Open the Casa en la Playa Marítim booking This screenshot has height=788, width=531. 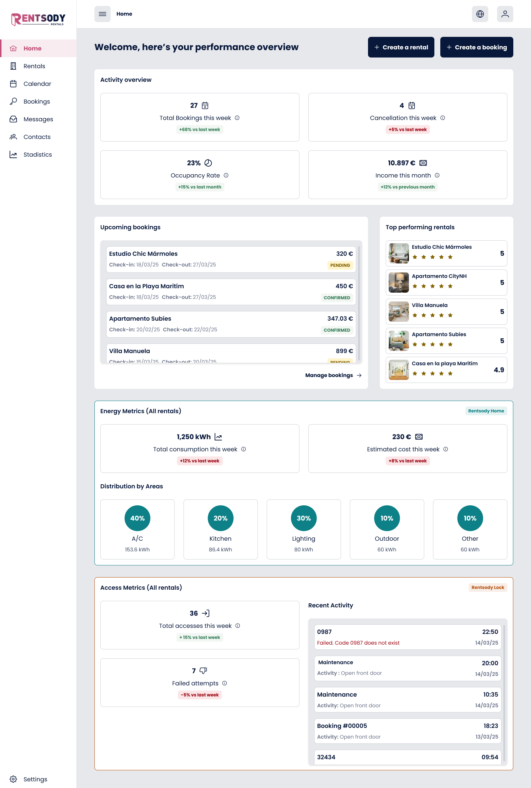coord(231,292)
